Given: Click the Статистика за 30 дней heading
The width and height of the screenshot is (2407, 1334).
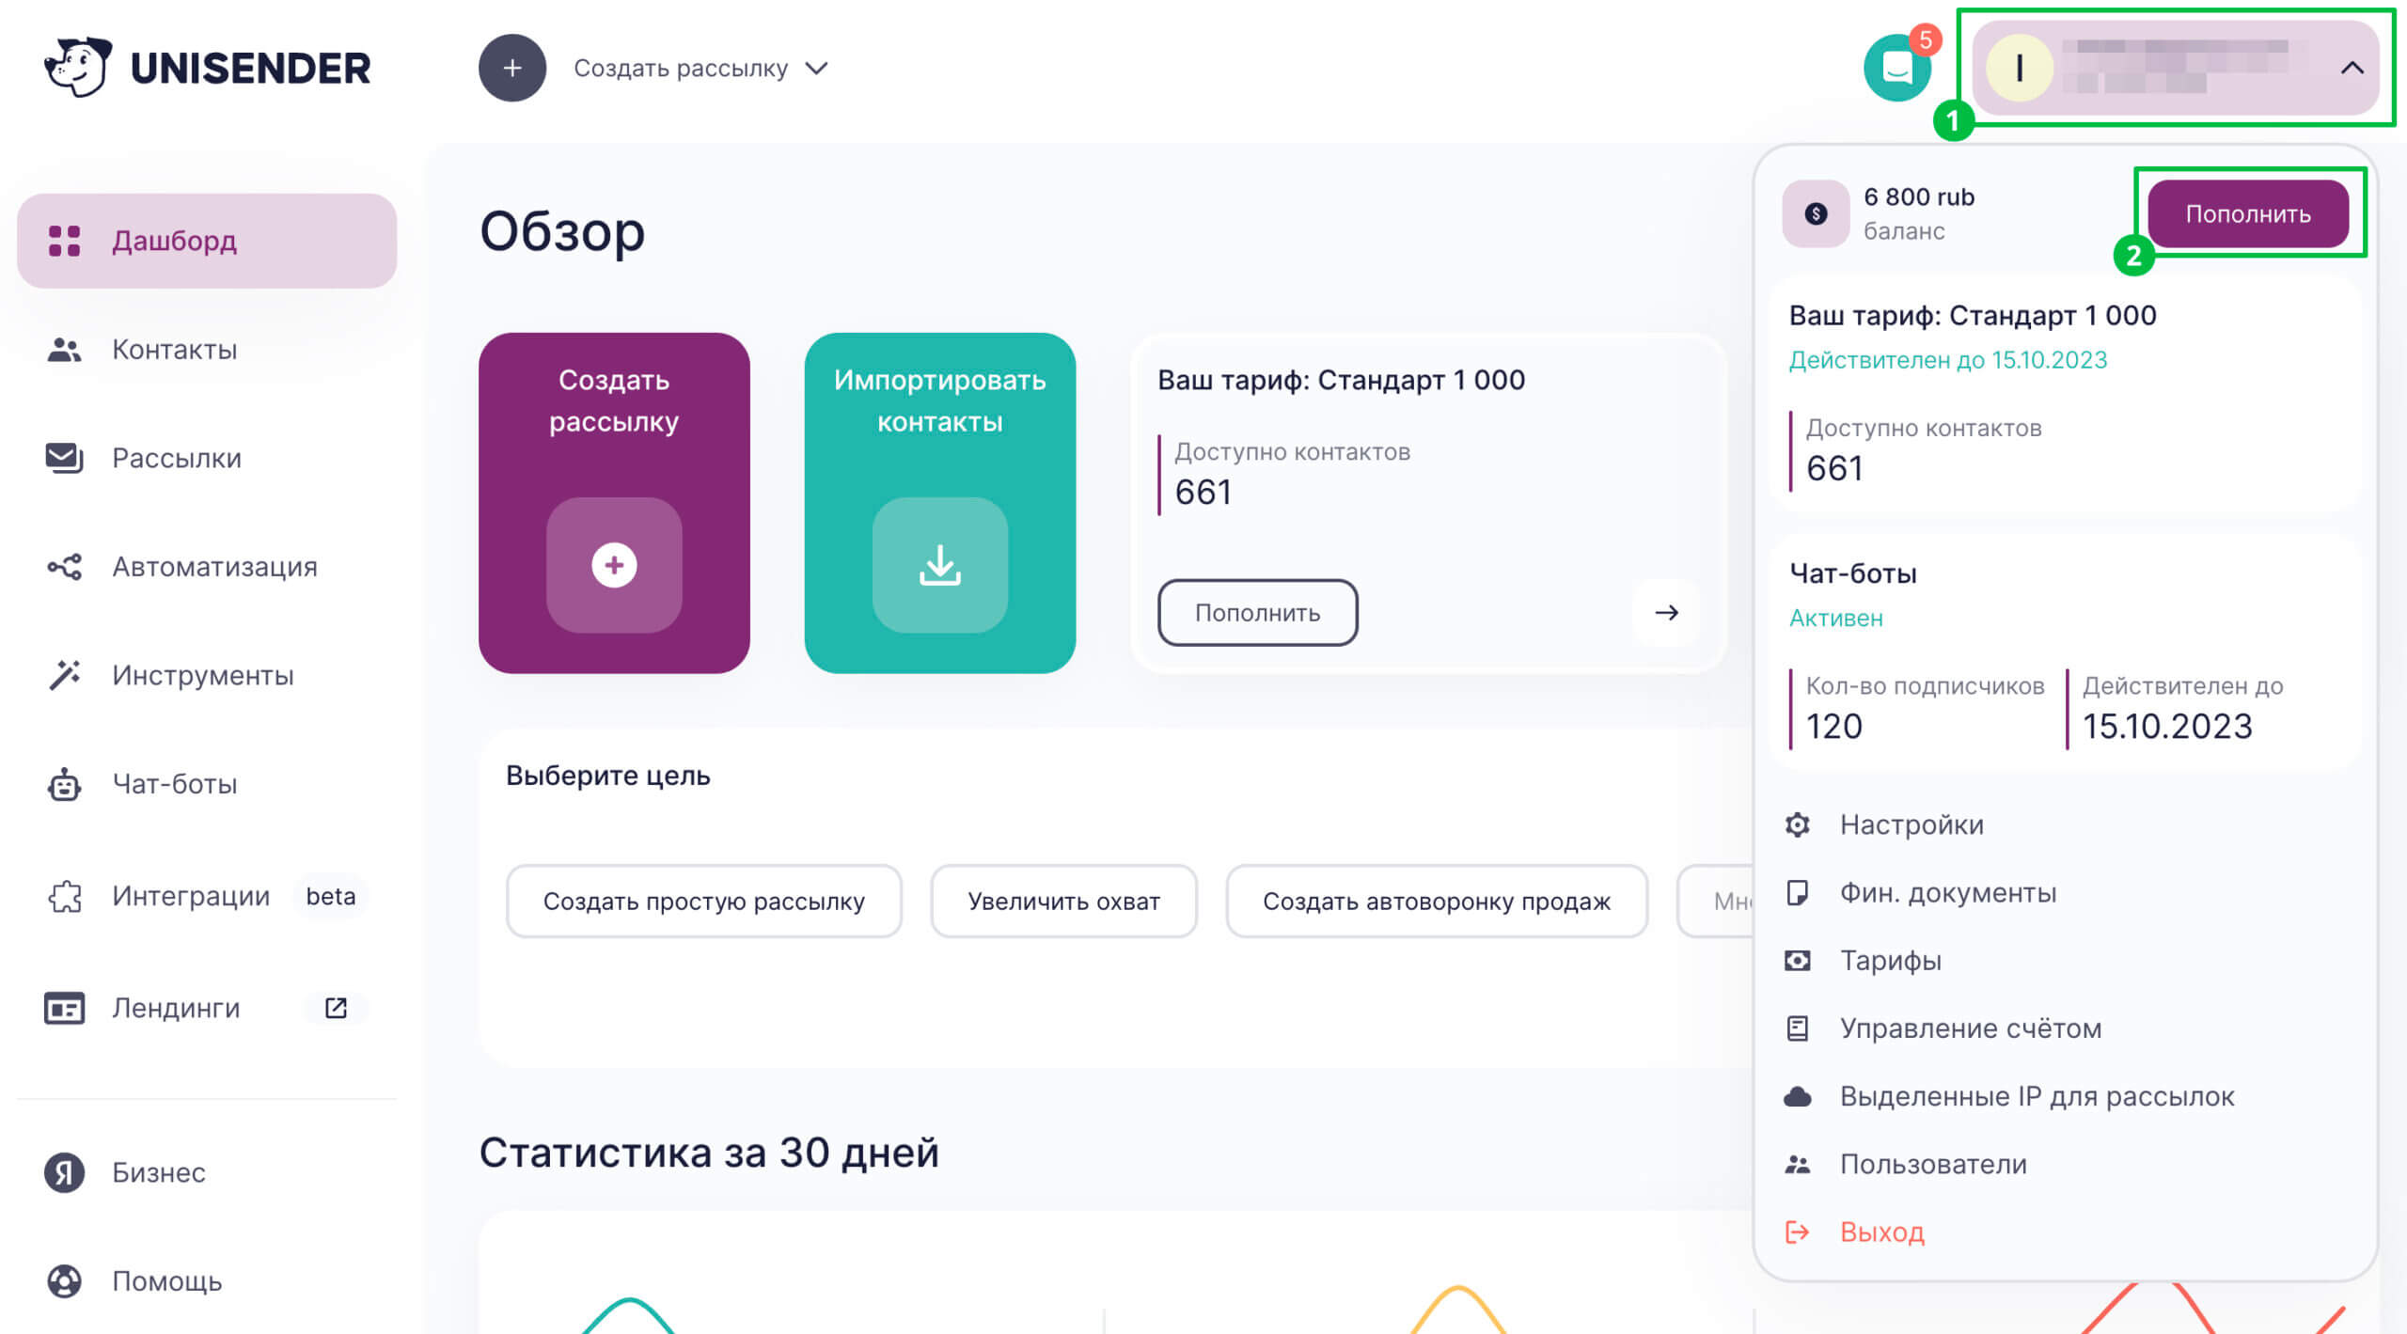Looking at the screenshot, I should (x=709, y=1153).
